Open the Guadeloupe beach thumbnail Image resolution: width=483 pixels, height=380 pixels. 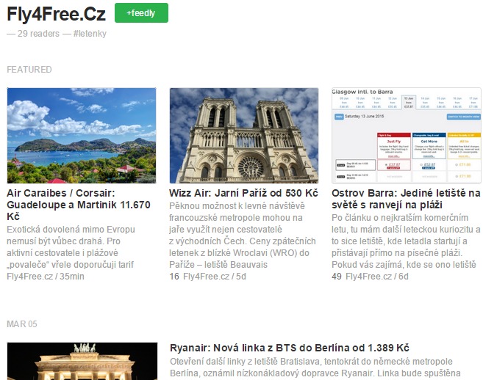point(82,136)
